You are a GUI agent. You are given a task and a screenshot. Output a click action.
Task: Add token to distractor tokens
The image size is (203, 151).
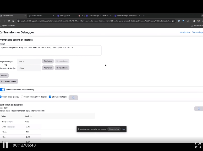(48, 68)
